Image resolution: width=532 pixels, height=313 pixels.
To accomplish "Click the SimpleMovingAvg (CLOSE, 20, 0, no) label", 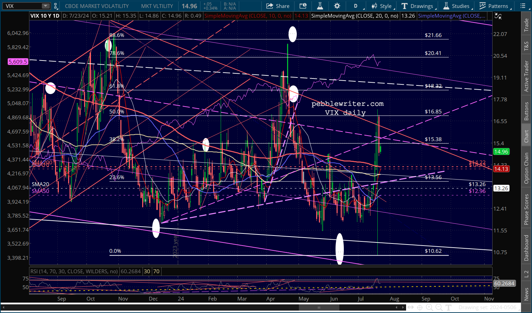I will tap(355, 16).
